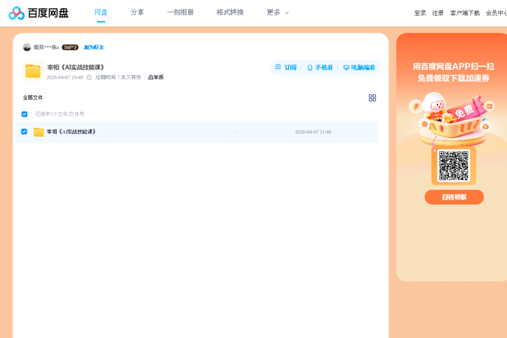This screenshot has height=338, width=507.
Task: Click the 登录 link
Action: [x=420, y=13]
